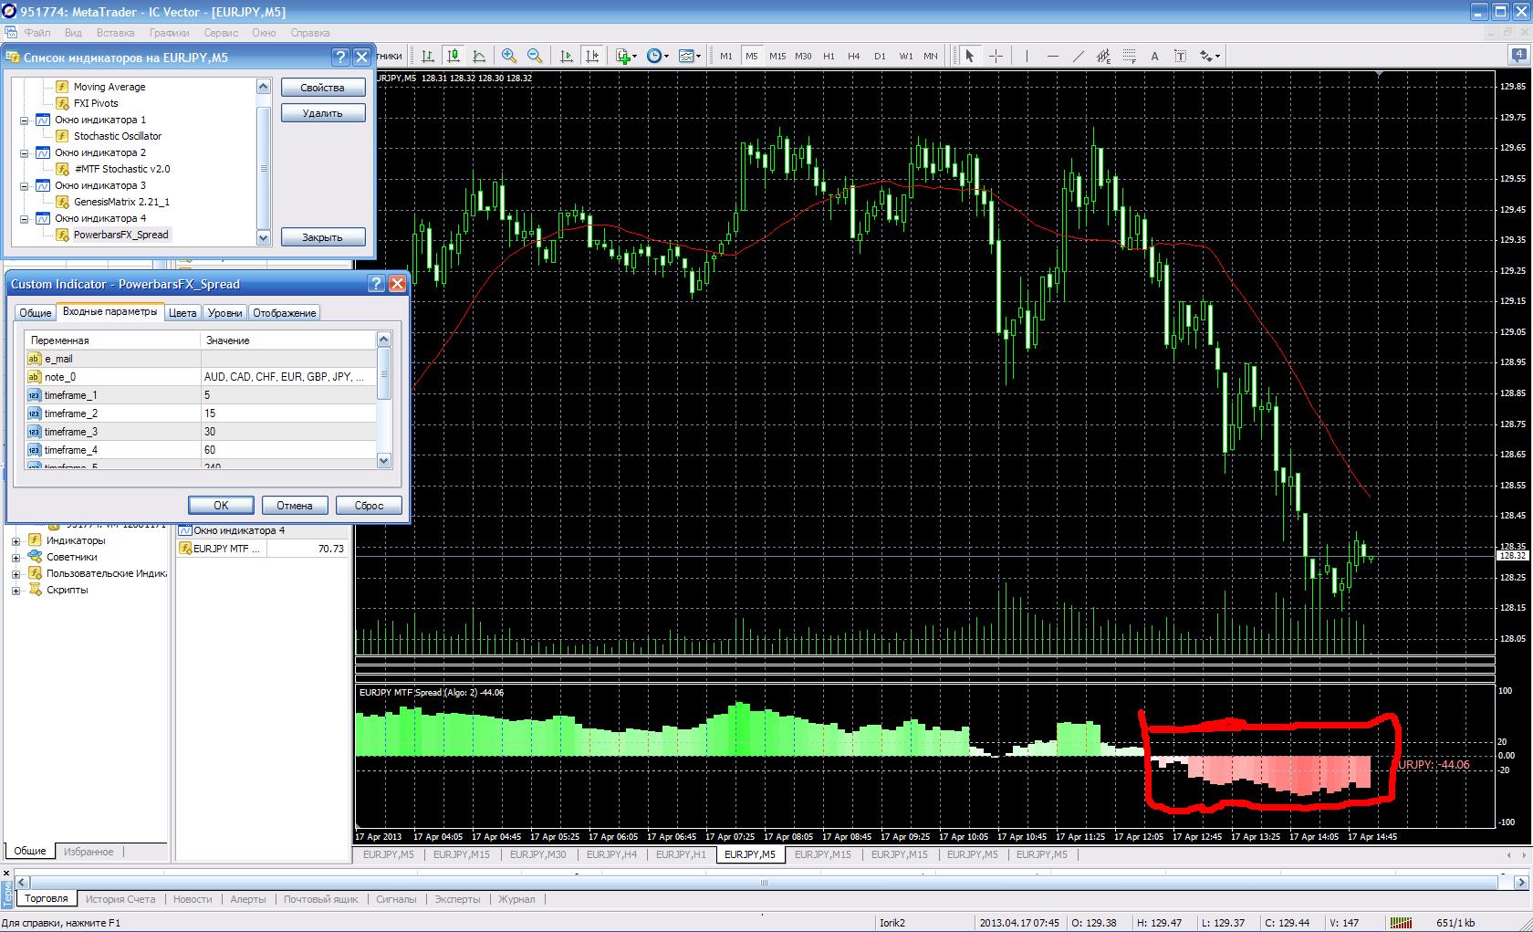Open help in Custom Indicator dialog
This screenshot has height=932, width=1533.
point(376,284)
